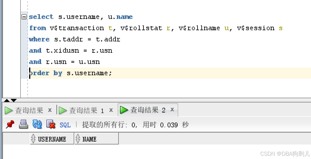Viewport: 311px width, 159px height.
Task: Close the 查询结果 1 tab
Action: tap(111, 110)
